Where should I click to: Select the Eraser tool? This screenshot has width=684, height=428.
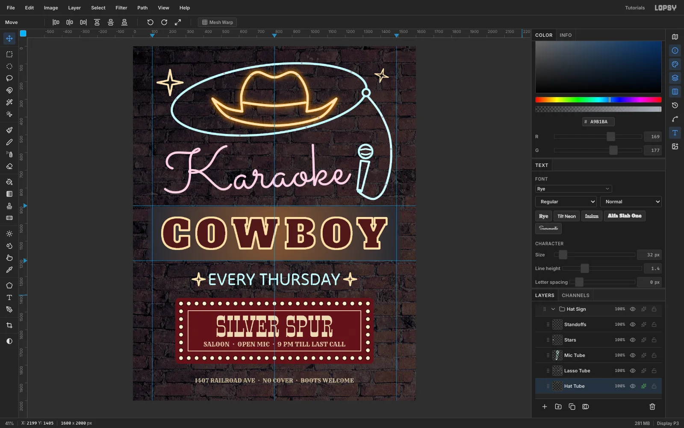click(9, 166)
